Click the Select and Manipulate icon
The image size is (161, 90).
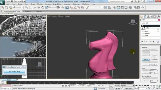tap(63, 7)
